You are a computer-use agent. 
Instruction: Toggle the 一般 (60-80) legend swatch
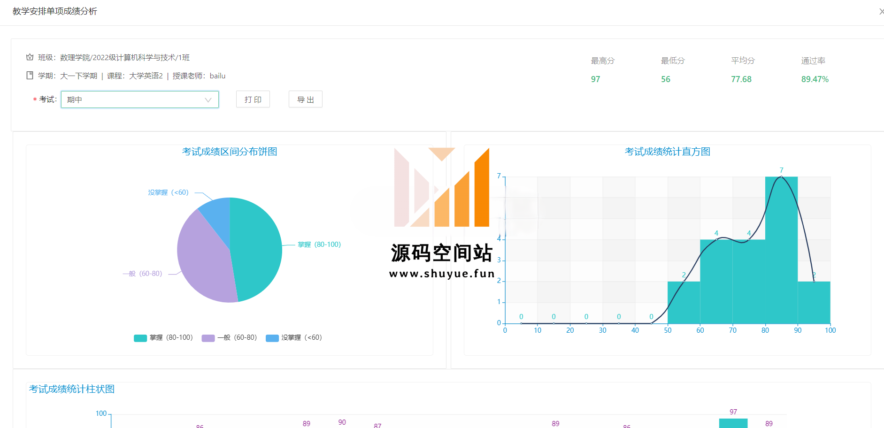coord(208,338)
